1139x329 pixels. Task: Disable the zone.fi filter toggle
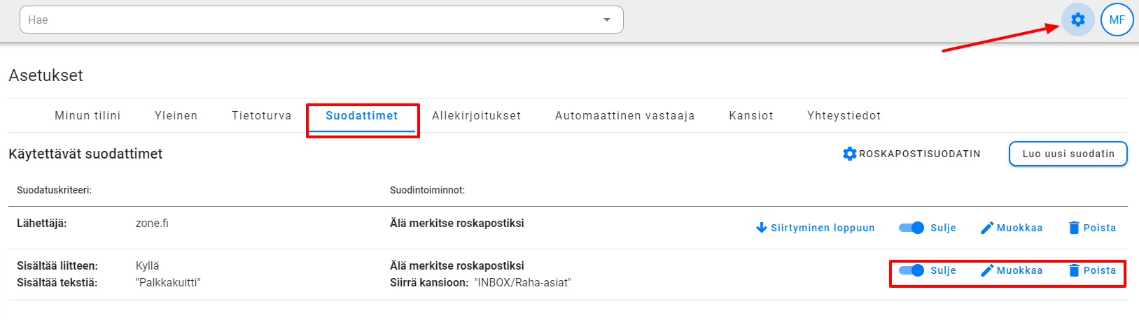coord(911,228)
